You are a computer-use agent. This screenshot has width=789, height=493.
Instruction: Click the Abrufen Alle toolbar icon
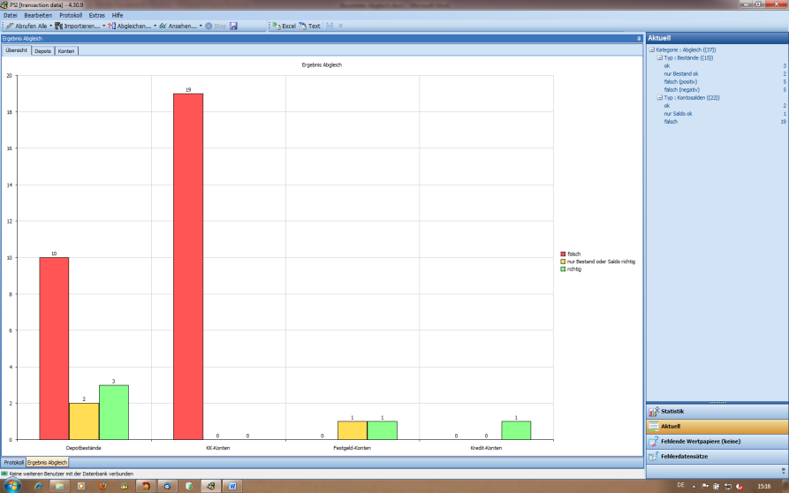click(10, 26)
